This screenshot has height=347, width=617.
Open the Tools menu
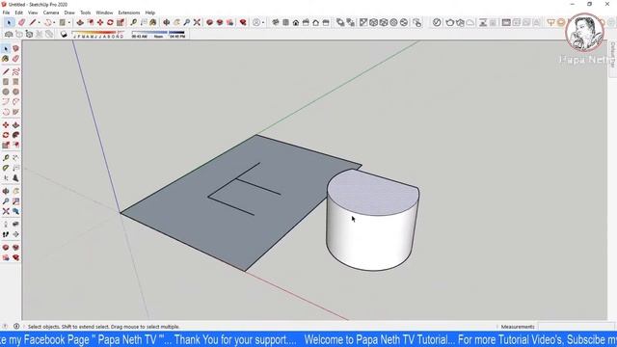86,13
